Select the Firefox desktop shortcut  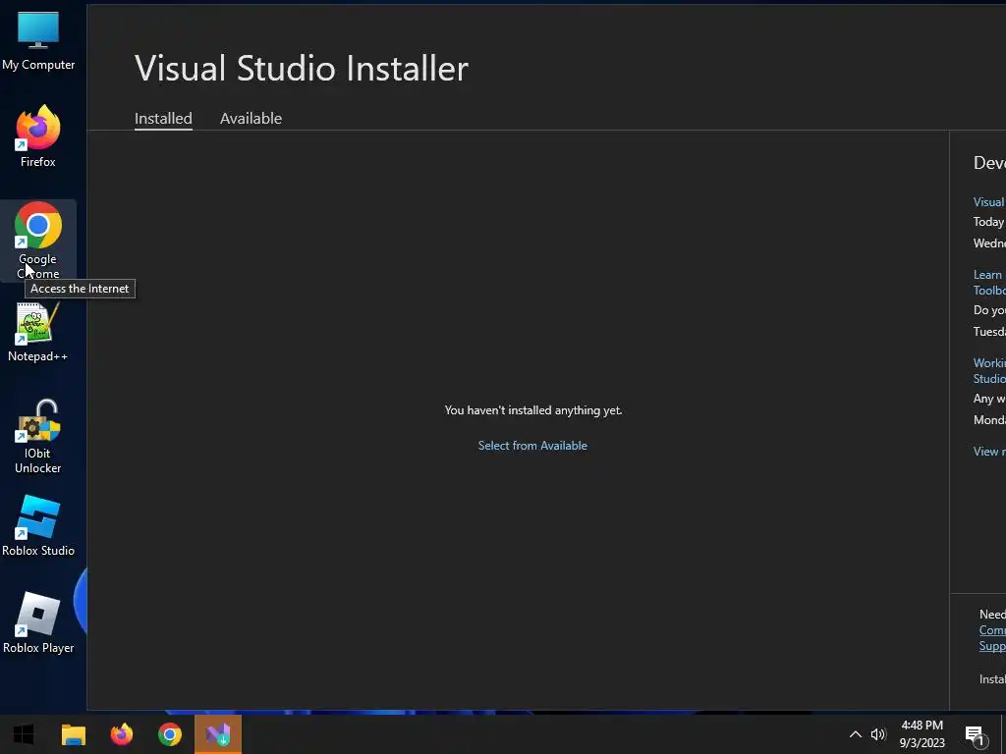(x=38, y=135)
